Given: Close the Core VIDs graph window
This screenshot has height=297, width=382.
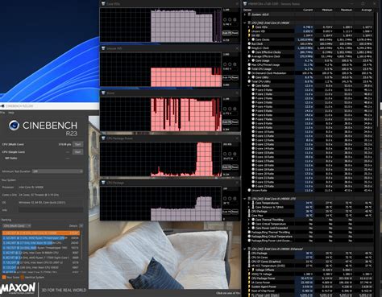Looking at the screenshot, I should coord(237,4).
